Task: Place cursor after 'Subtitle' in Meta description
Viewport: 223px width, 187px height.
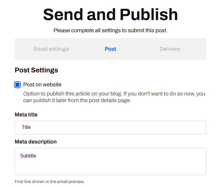Action: 36,156
